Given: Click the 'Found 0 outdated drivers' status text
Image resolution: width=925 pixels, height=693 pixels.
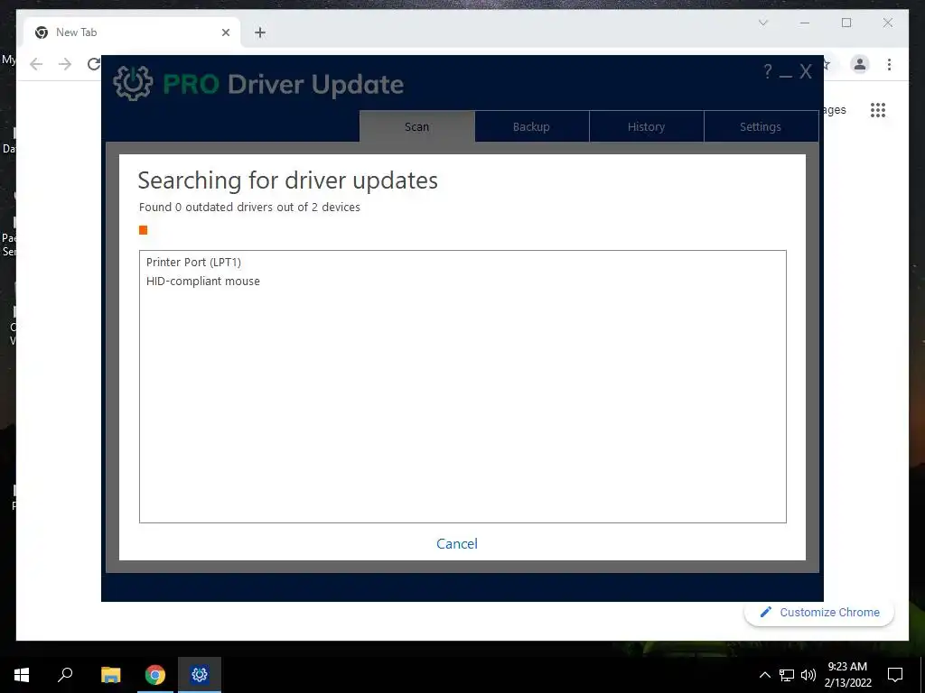Looking at the screenshot, I should [249, 207].
